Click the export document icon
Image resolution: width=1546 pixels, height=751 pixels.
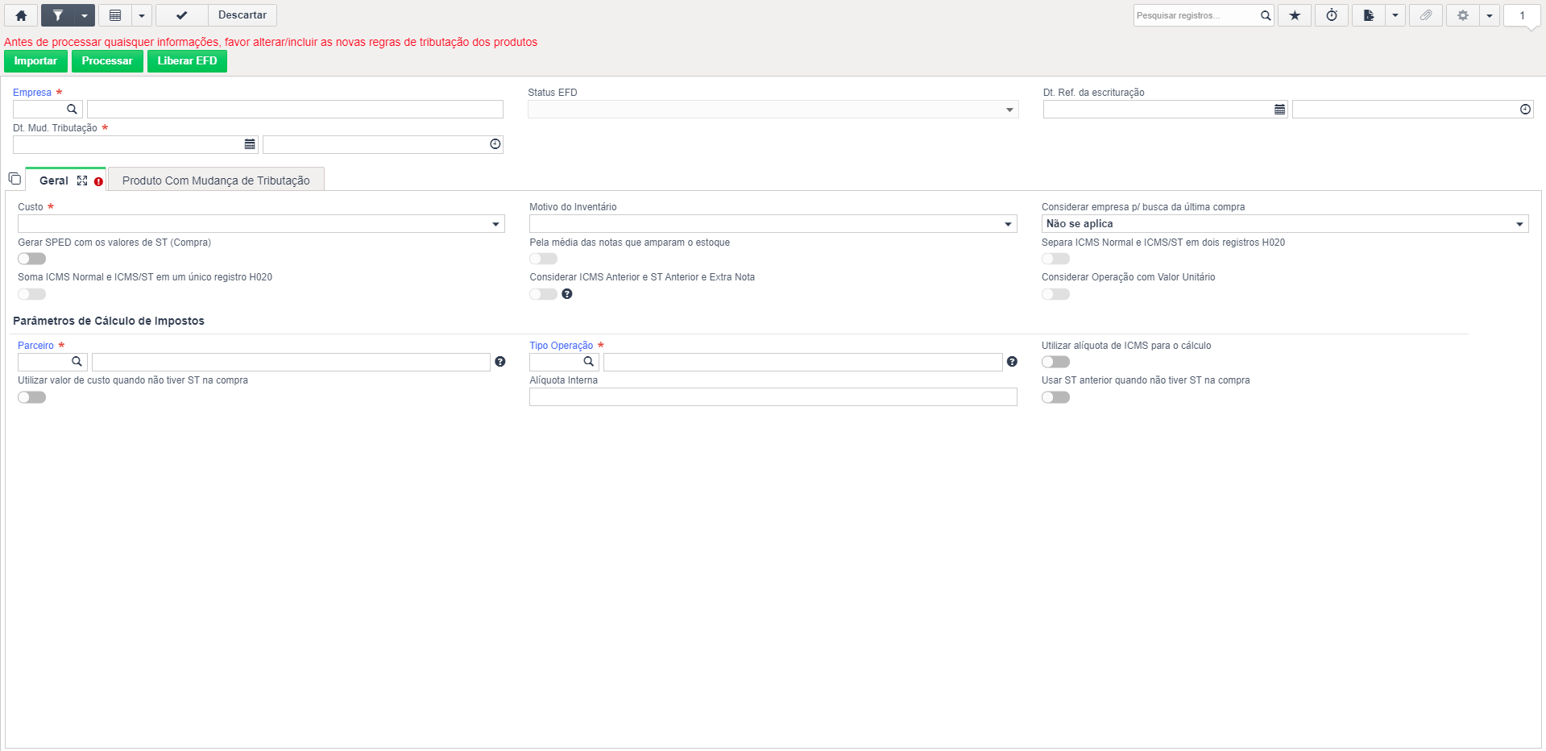click(1369, 15)
